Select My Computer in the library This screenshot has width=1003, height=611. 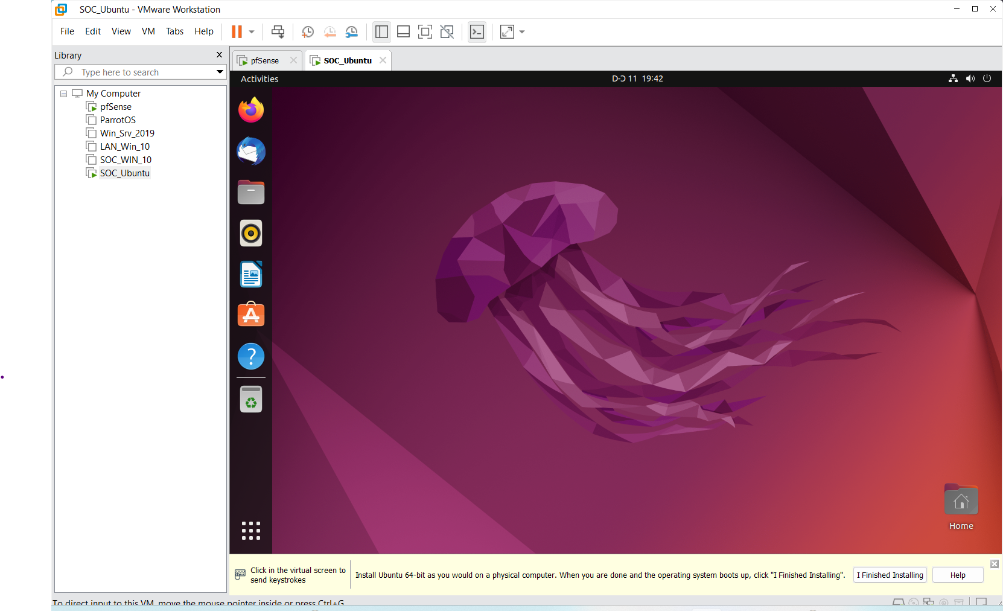pyautogui.click(x=113, y=94)
